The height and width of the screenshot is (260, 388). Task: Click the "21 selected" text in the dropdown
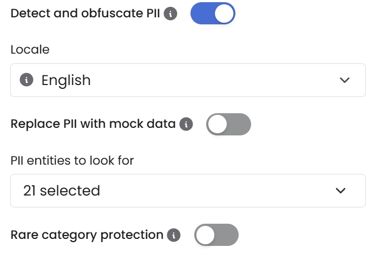coord(62,191)
